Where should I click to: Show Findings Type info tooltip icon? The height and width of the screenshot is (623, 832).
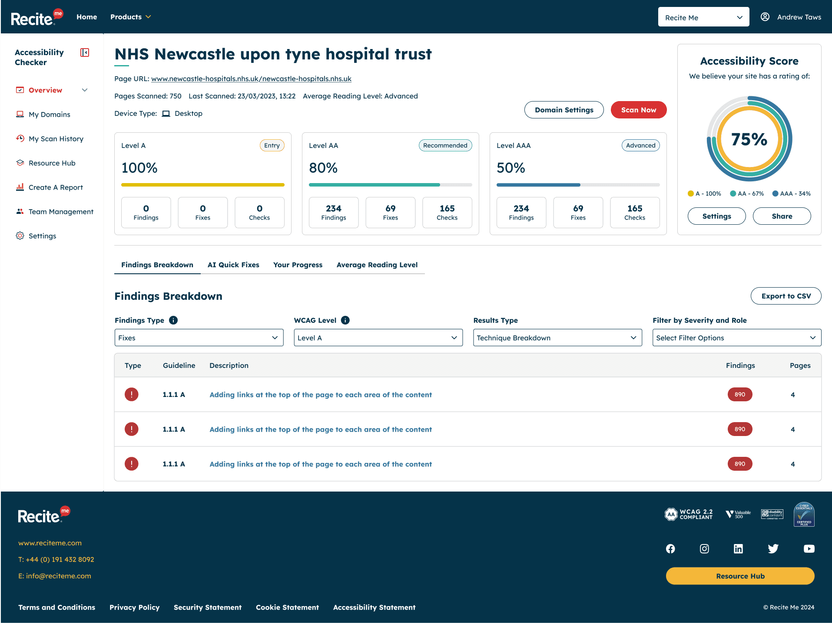pos(173,320)
